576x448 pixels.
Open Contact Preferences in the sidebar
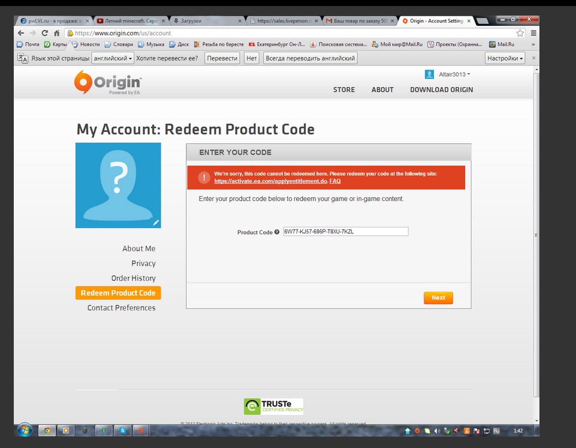pyautogui.click(x=121, y=308)
